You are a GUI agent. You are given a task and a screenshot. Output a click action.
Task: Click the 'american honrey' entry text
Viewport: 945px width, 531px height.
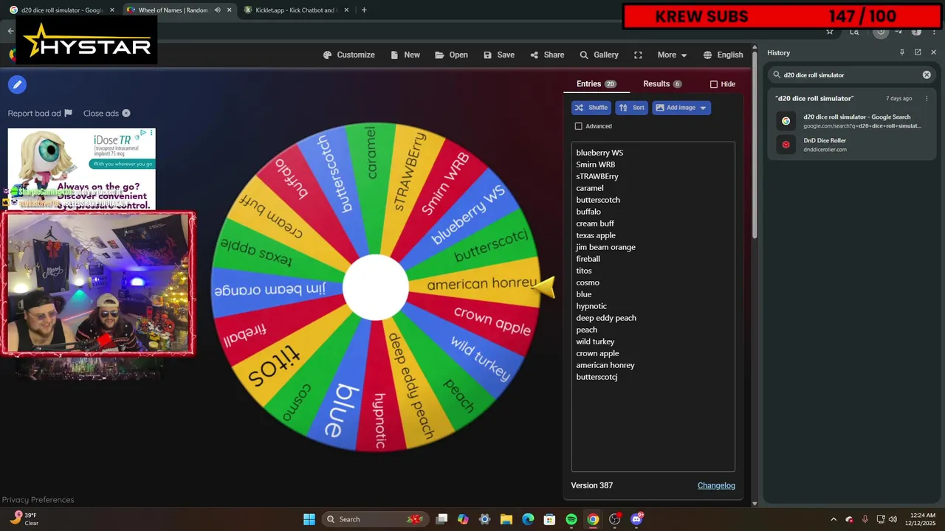(x=605, y=365)
